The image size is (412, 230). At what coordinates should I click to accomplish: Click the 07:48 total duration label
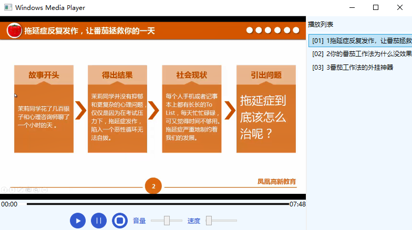297,204
